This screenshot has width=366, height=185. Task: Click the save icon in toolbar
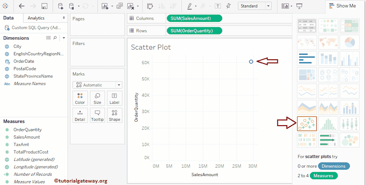coord(44,6)
